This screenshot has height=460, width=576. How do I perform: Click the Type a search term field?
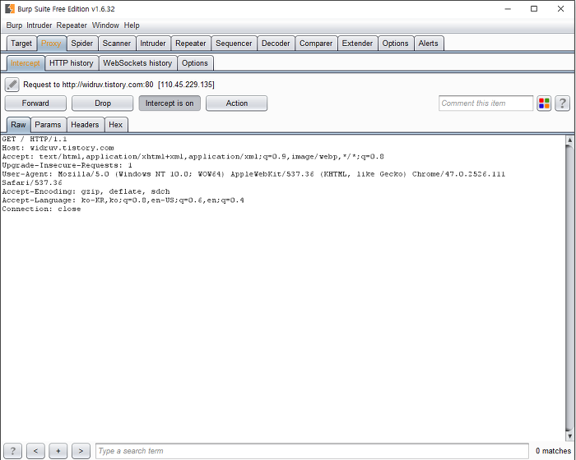point(312,451)
